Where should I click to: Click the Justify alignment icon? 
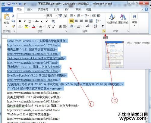click(x=86, y=21)
